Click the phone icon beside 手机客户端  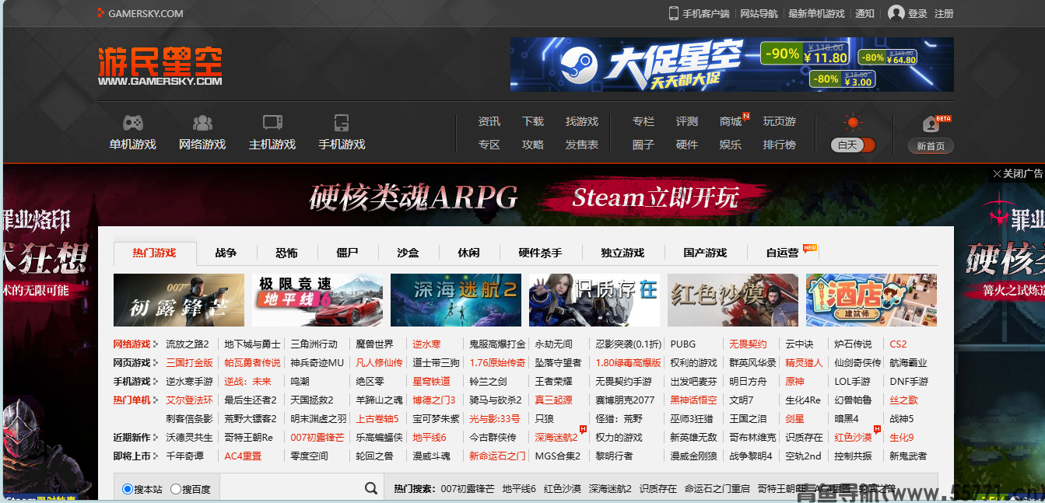674,13
